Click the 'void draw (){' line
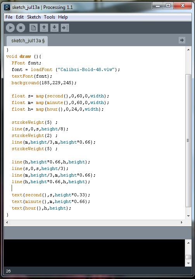This screenshot has width=195, height=279. [24, 56]
